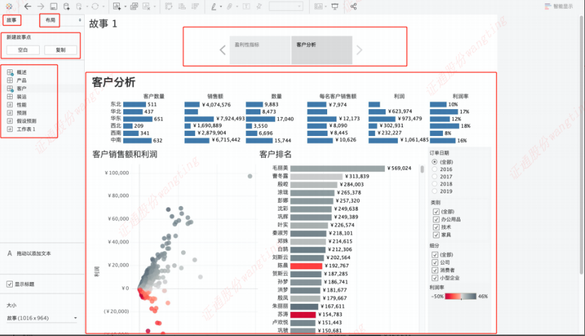
Task: Click 预测 in the sheet list
Action: click(22, 112)
